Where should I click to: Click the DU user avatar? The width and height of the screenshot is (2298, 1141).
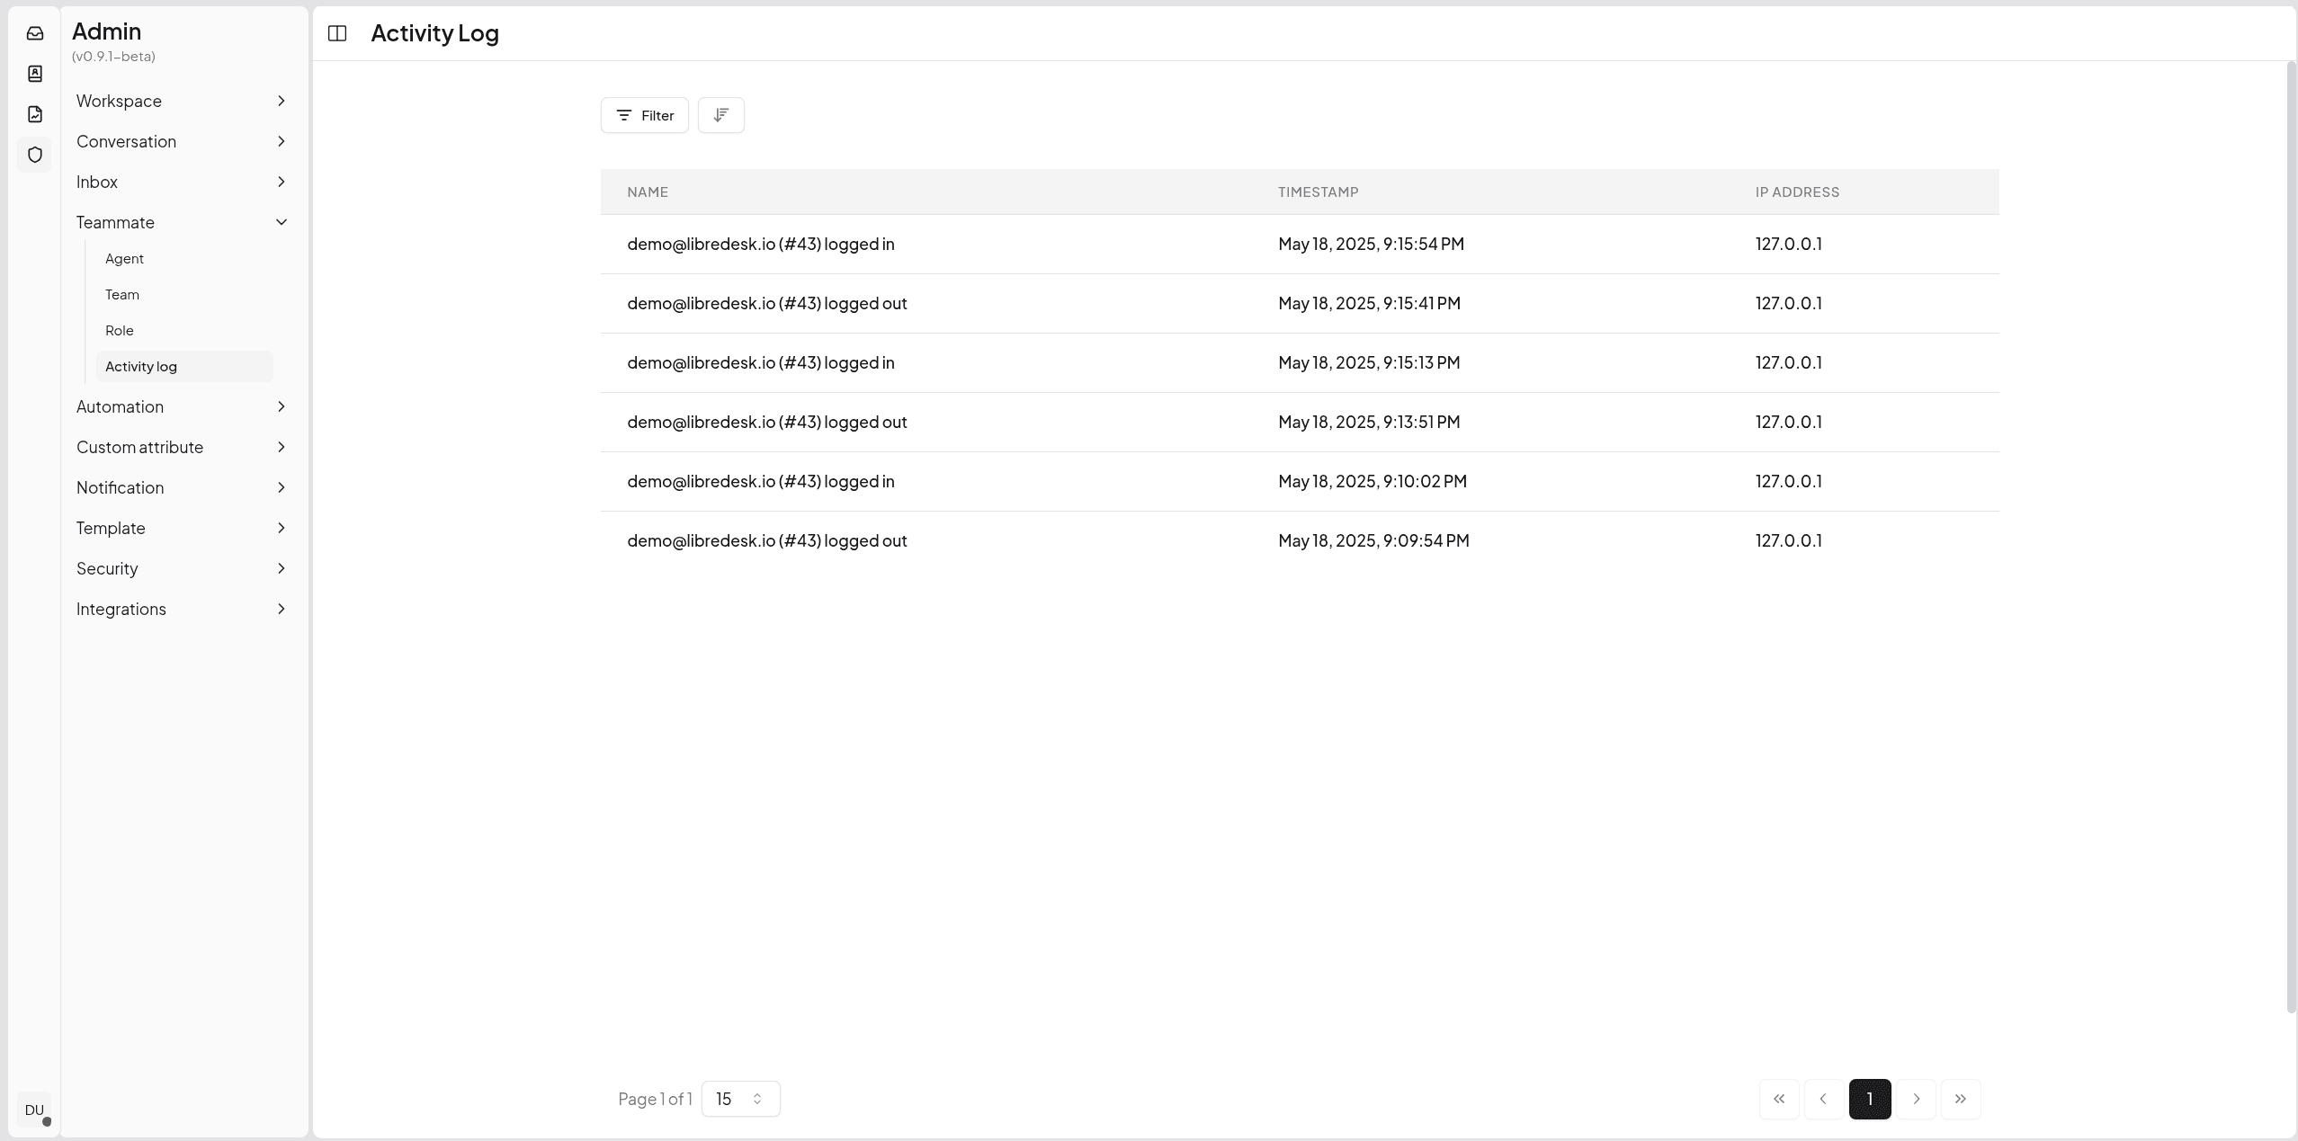(x=34, y=1110)
